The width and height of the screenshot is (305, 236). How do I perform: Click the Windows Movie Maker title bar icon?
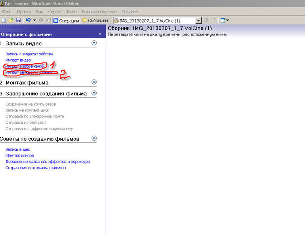pos(2,3)
